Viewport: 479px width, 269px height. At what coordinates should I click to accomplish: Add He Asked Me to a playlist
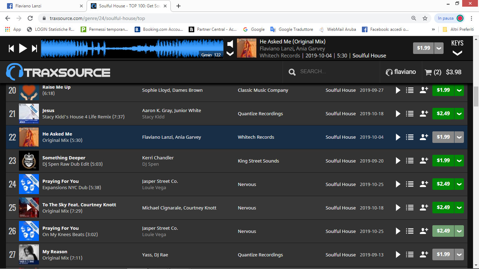click(410, 137)
